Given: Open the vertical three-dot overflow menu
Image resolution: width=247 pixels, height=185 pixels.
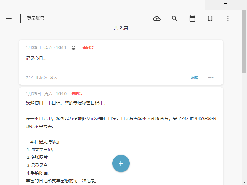Looking at the screenshot, I should 228,18.
